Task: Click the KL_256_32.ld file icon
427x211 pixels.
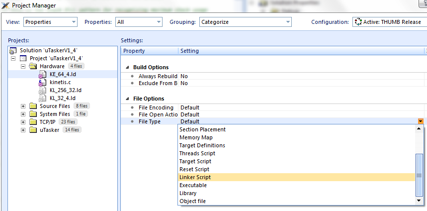Action: (x=42, y=90)
